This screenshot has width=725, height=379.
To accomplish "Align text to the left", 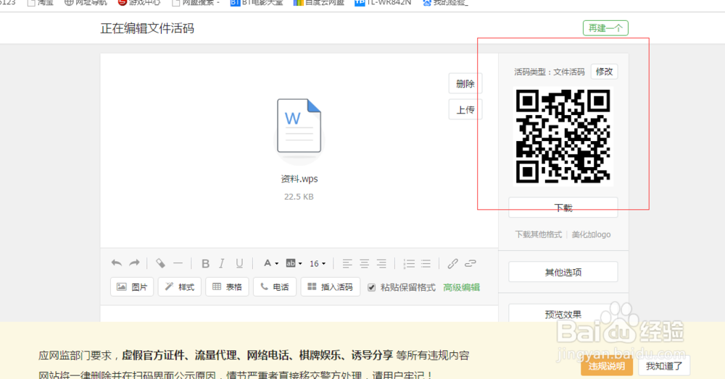I will (347, 263).
